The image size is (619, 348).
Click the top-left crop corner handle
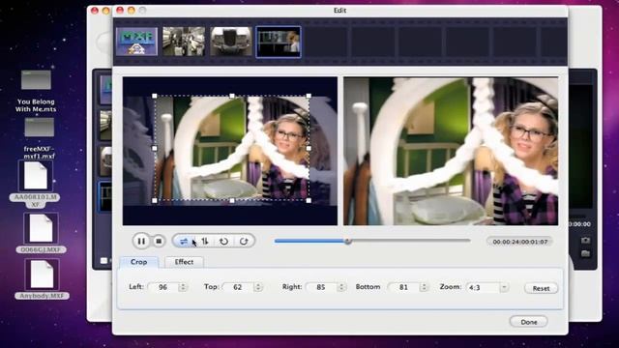pos(155,96)
